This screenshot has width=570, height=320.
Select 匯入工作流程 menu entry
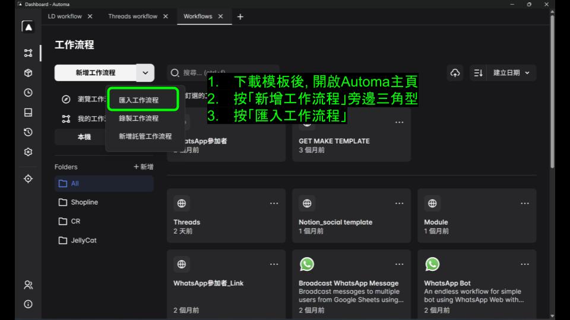pos(143,100)
